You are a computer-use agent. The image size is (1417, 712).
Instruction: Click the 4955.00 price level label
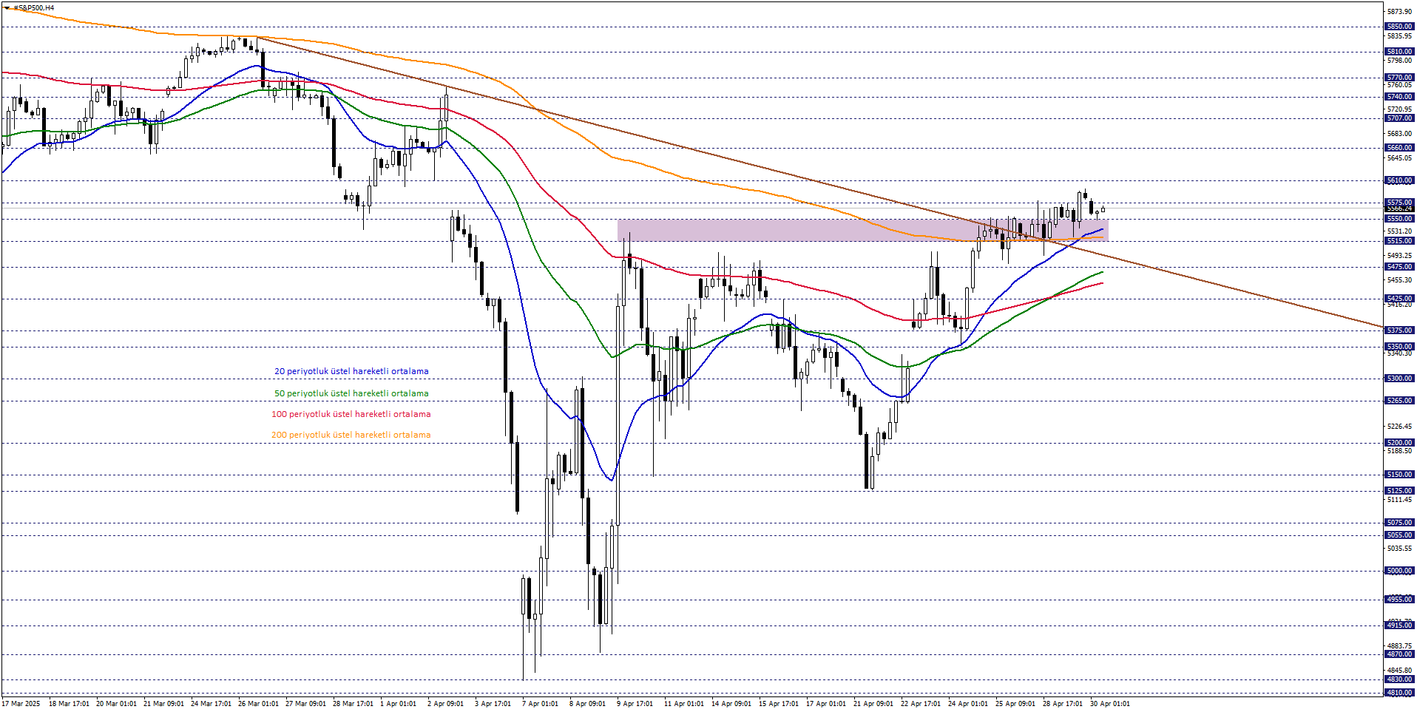(1399, 600)
